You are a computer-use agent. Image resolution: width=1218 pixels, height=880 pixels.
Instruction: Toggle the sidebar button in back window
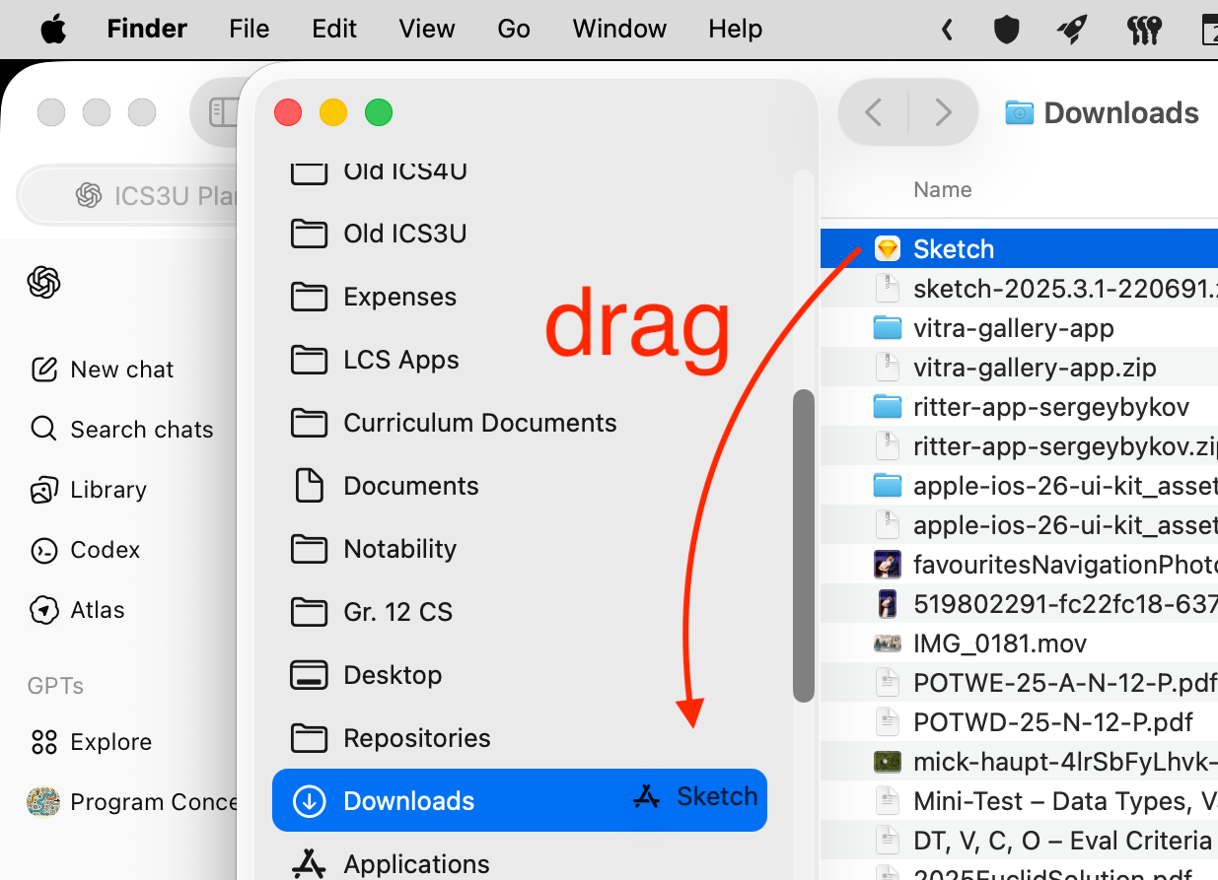(x=223, y=112)
